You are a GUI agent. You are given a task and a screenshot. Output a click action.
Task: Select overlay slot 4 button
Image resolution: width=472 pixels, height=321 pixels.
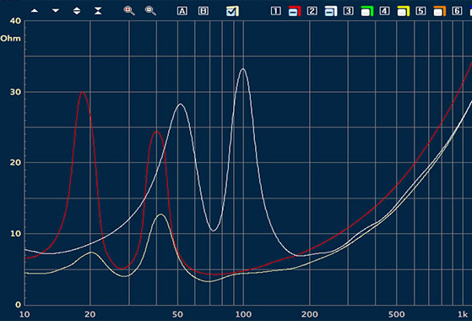[384, 11]
